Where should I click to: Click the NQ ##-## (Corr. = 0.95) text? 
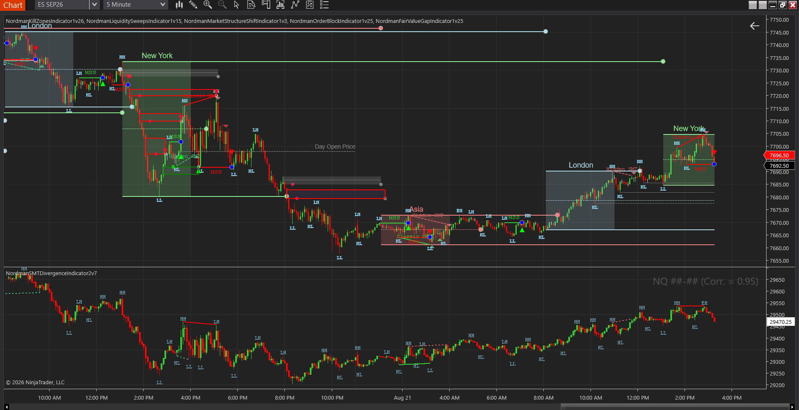(x=705, y=281)
